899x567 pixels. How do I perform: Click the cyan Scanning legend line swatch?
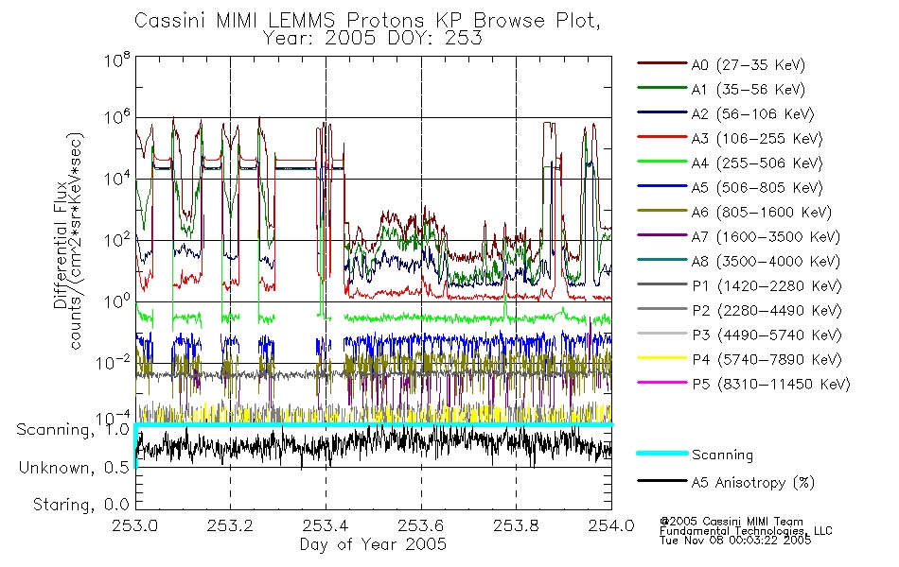tap(662, 453)
